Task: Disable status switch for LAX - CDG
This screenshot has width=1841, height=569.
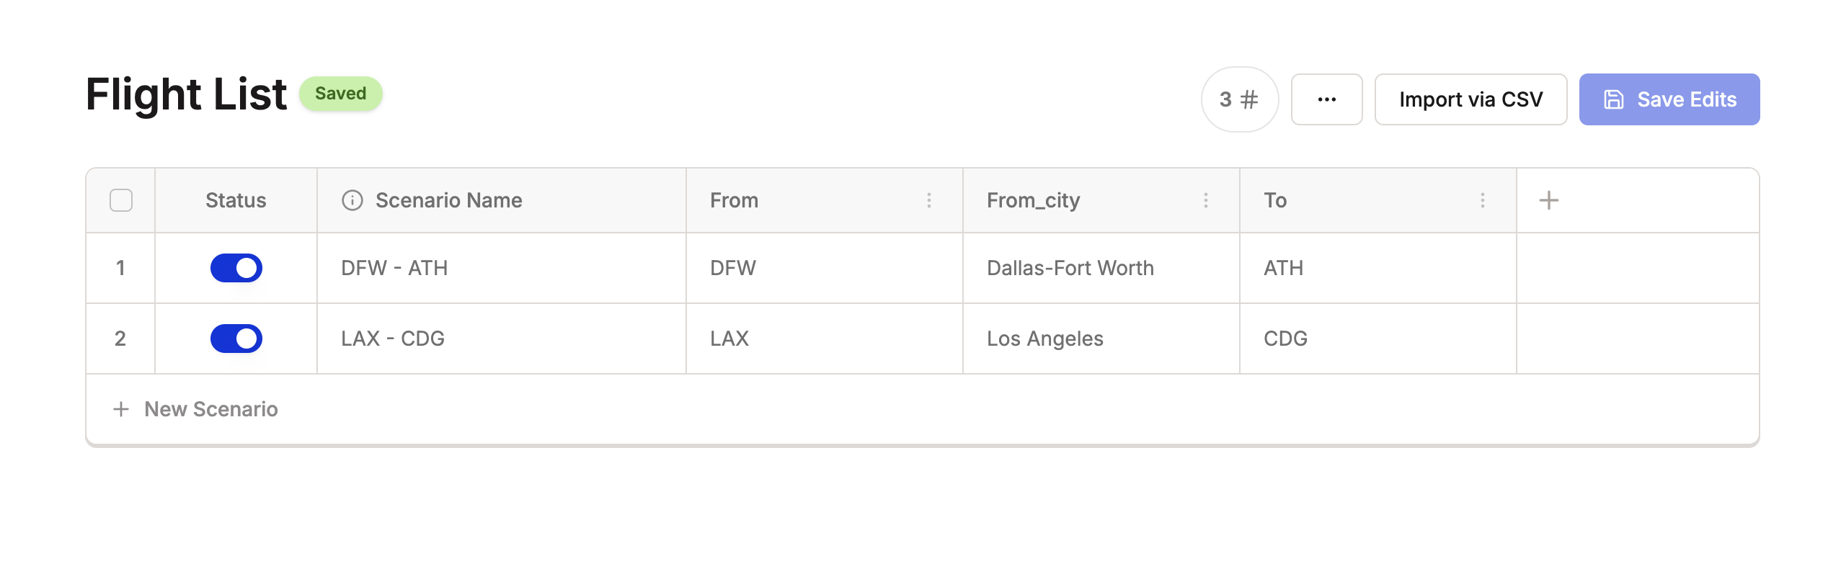Action: 236,339
